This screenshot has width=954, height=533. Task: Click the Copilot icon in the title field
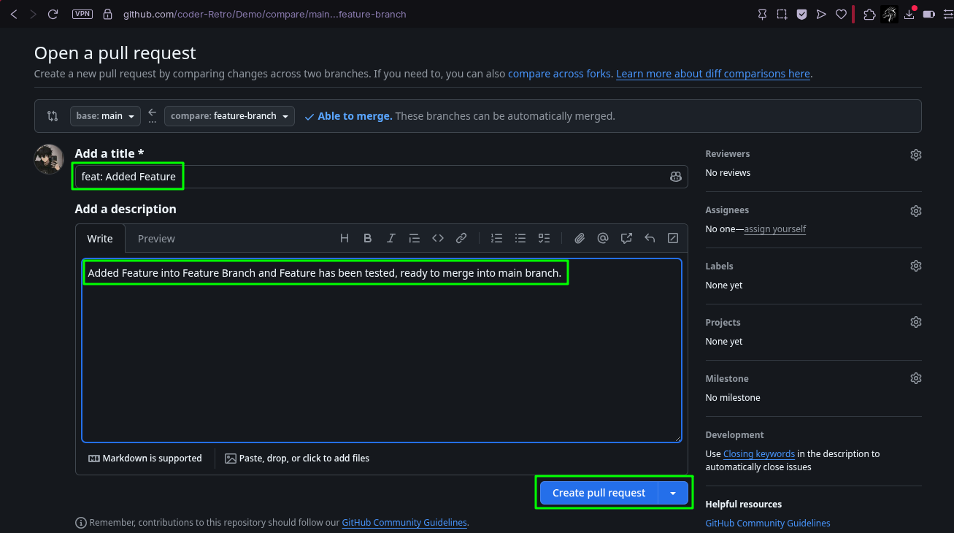(x=676, y=177)
